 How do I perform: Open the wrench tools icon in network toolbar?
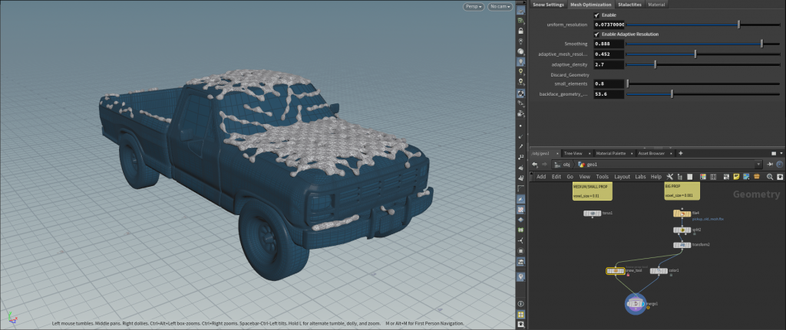point(669,177)
